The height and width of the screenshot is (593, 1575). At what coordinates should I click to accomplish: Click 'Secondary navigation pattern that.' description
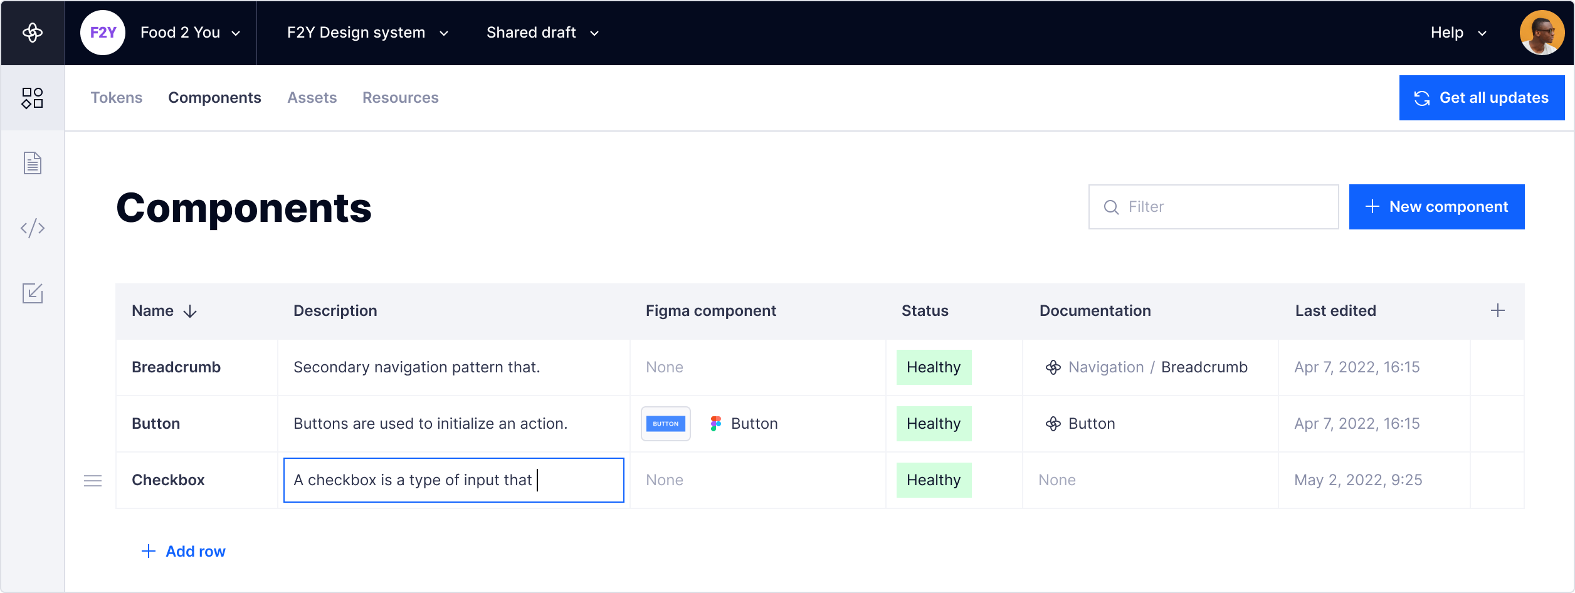[416, 367]
